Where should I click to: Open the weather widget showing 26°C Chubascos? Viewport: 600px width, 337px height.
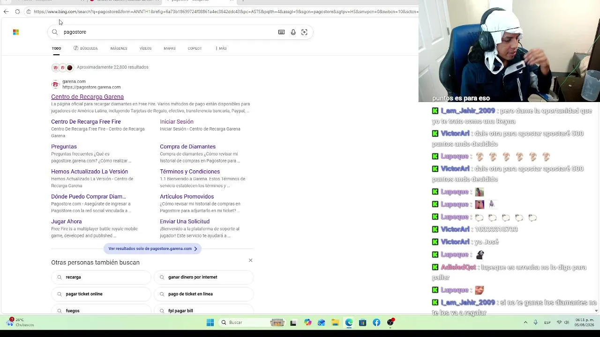[20, 322]
